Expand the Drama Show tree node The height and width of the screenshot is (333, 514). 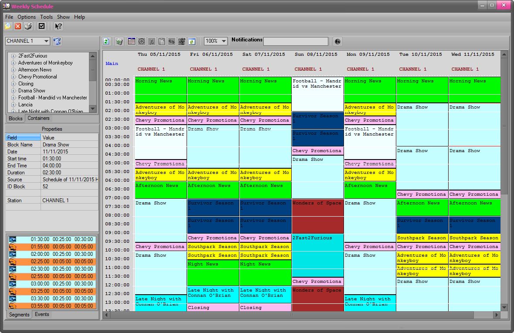click(x=14, y=91)
